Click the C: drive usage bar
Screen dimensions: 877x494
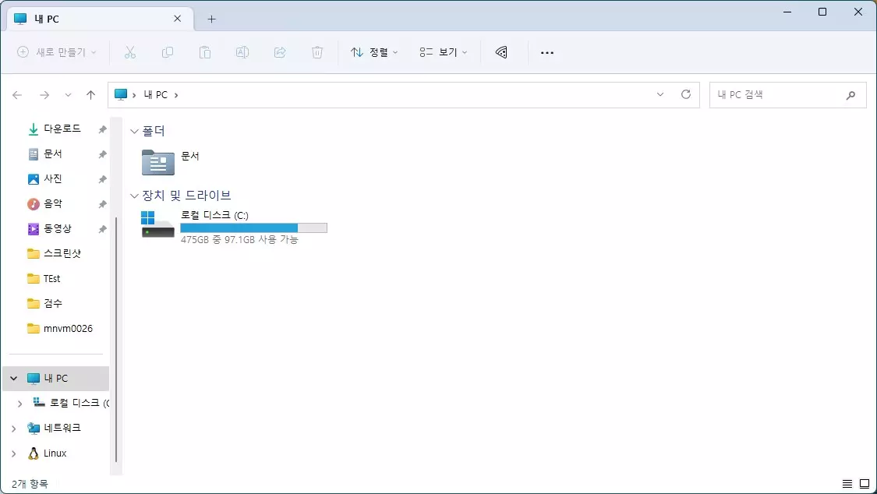pyautogui.click(x=253, y=228)
